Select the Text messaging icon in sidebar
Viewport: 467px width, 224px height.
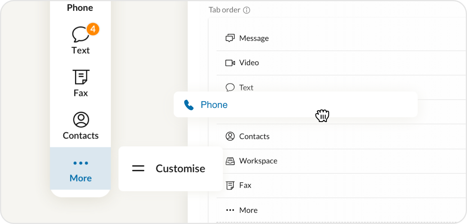point(80,34)
